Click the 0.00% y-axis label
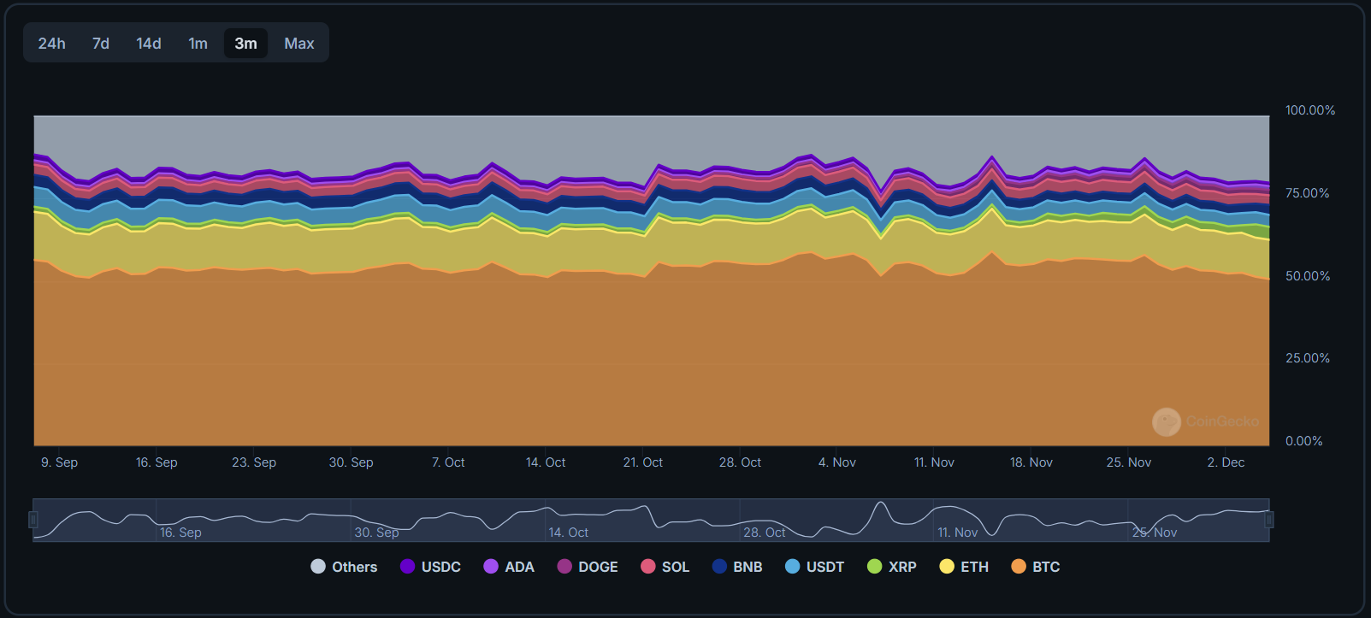1371x618 pixels. pos(1304,441)
